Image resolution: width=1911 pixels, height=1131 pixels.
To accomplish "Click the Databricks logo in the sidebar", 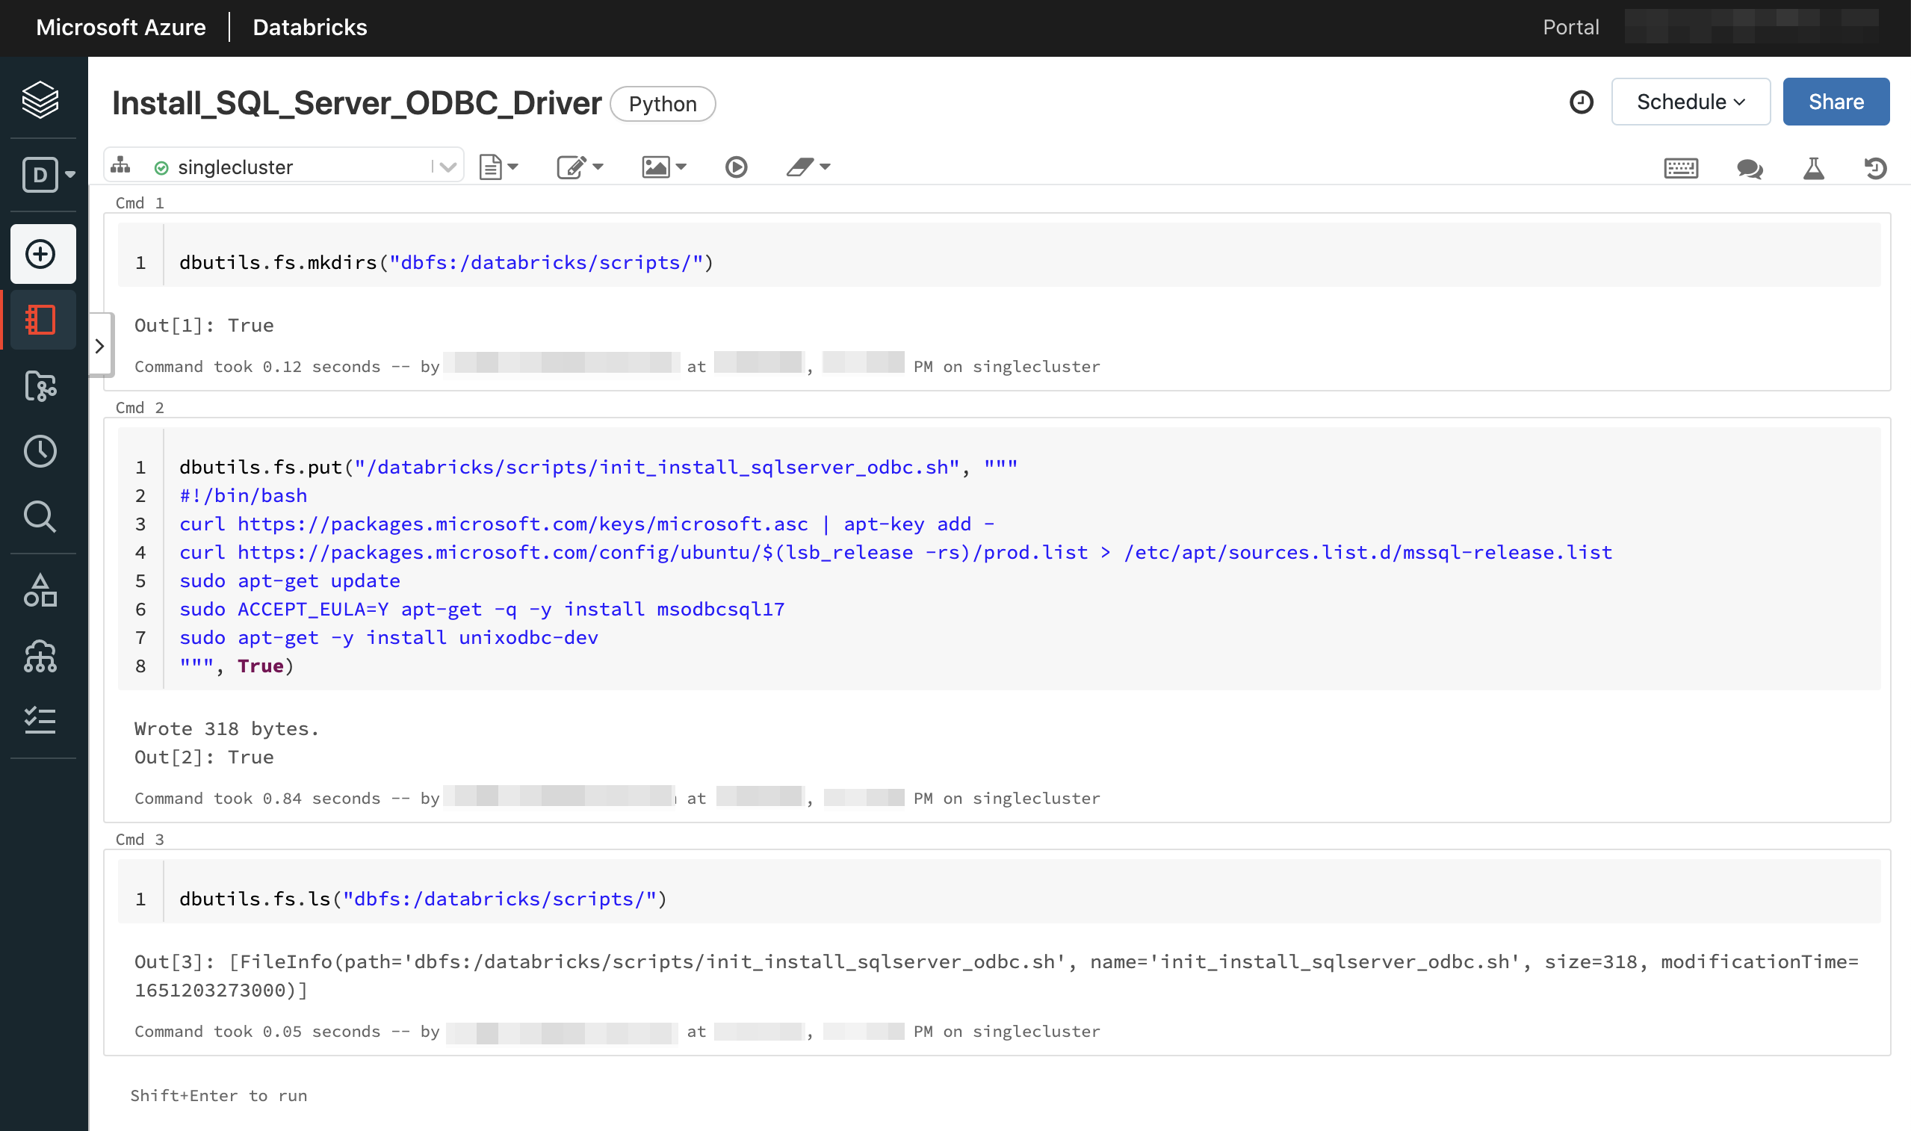I will pos(40,99).
